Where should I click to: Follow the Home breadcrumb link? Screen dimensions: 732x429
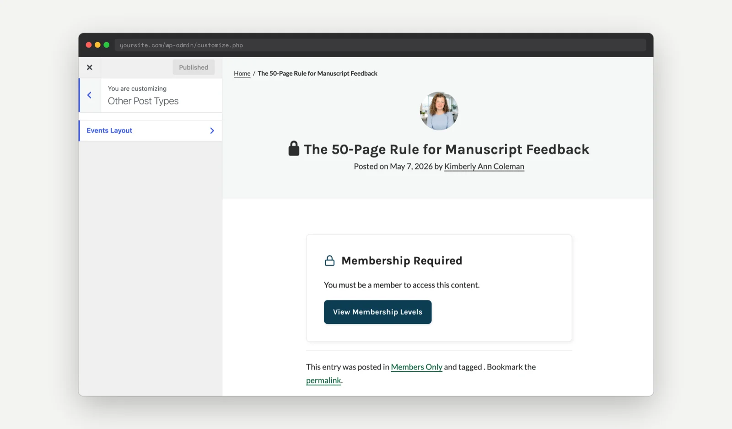pyautogui.click(x=242, y=73)
